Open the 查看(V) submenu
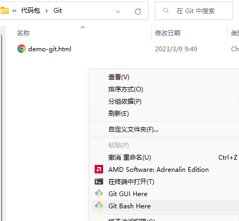Screen dimensions: 239x221 coord(165,77)
